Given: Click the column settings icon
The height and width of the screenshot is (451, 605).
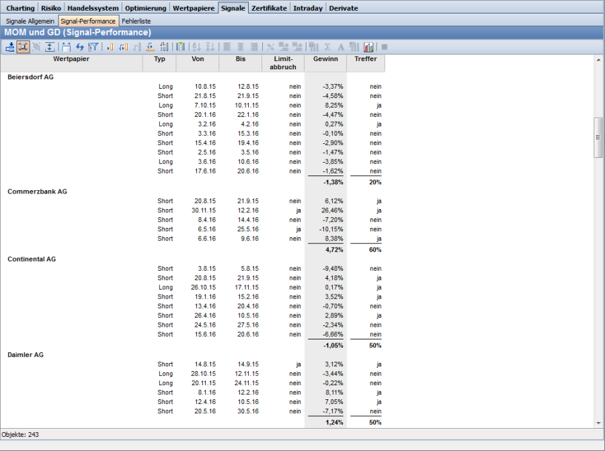Looking at the screenshot, I should 180,47.
